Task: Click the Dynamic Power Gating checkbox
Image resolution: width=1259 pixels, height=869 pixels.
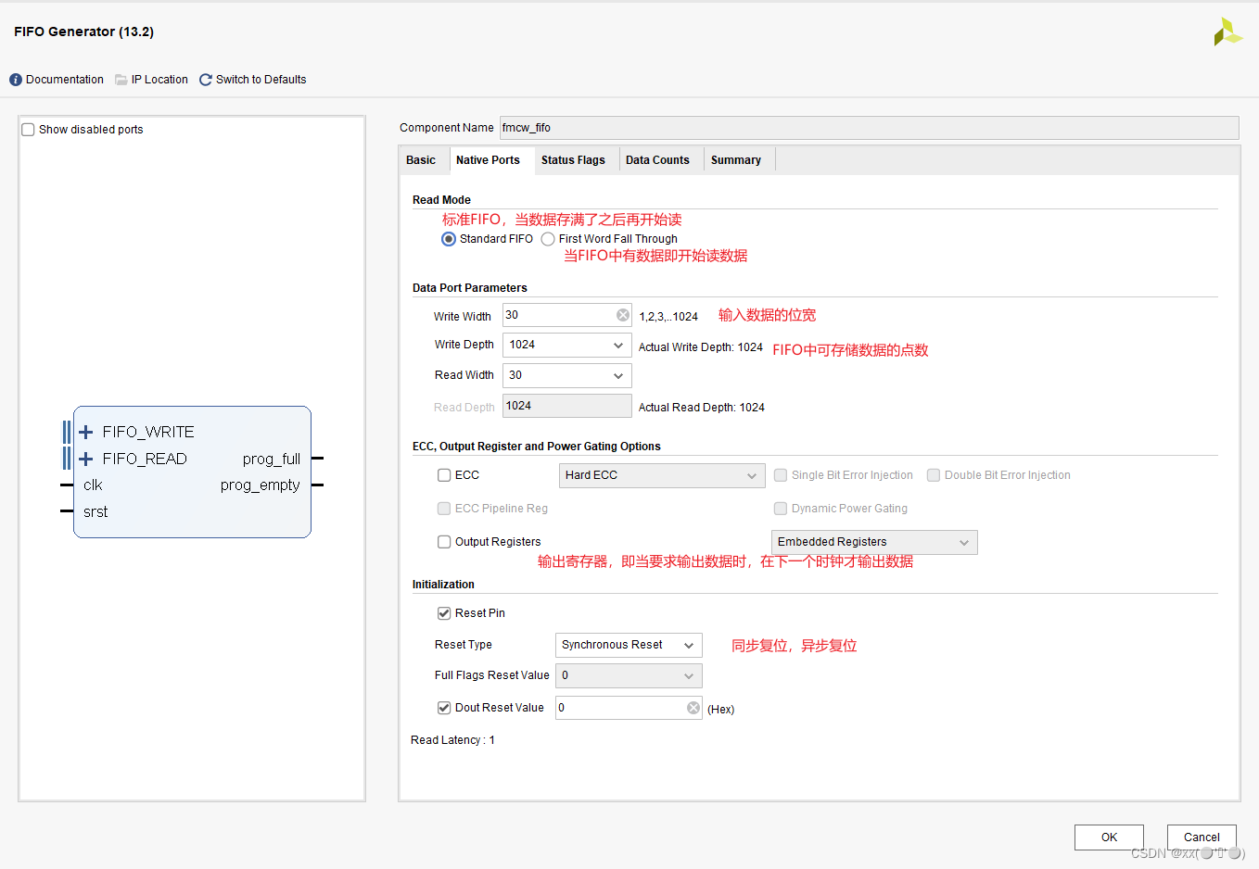Action: 781,509
